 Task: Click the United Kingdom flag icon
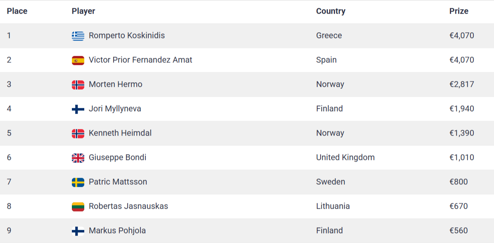pos(78,158)
